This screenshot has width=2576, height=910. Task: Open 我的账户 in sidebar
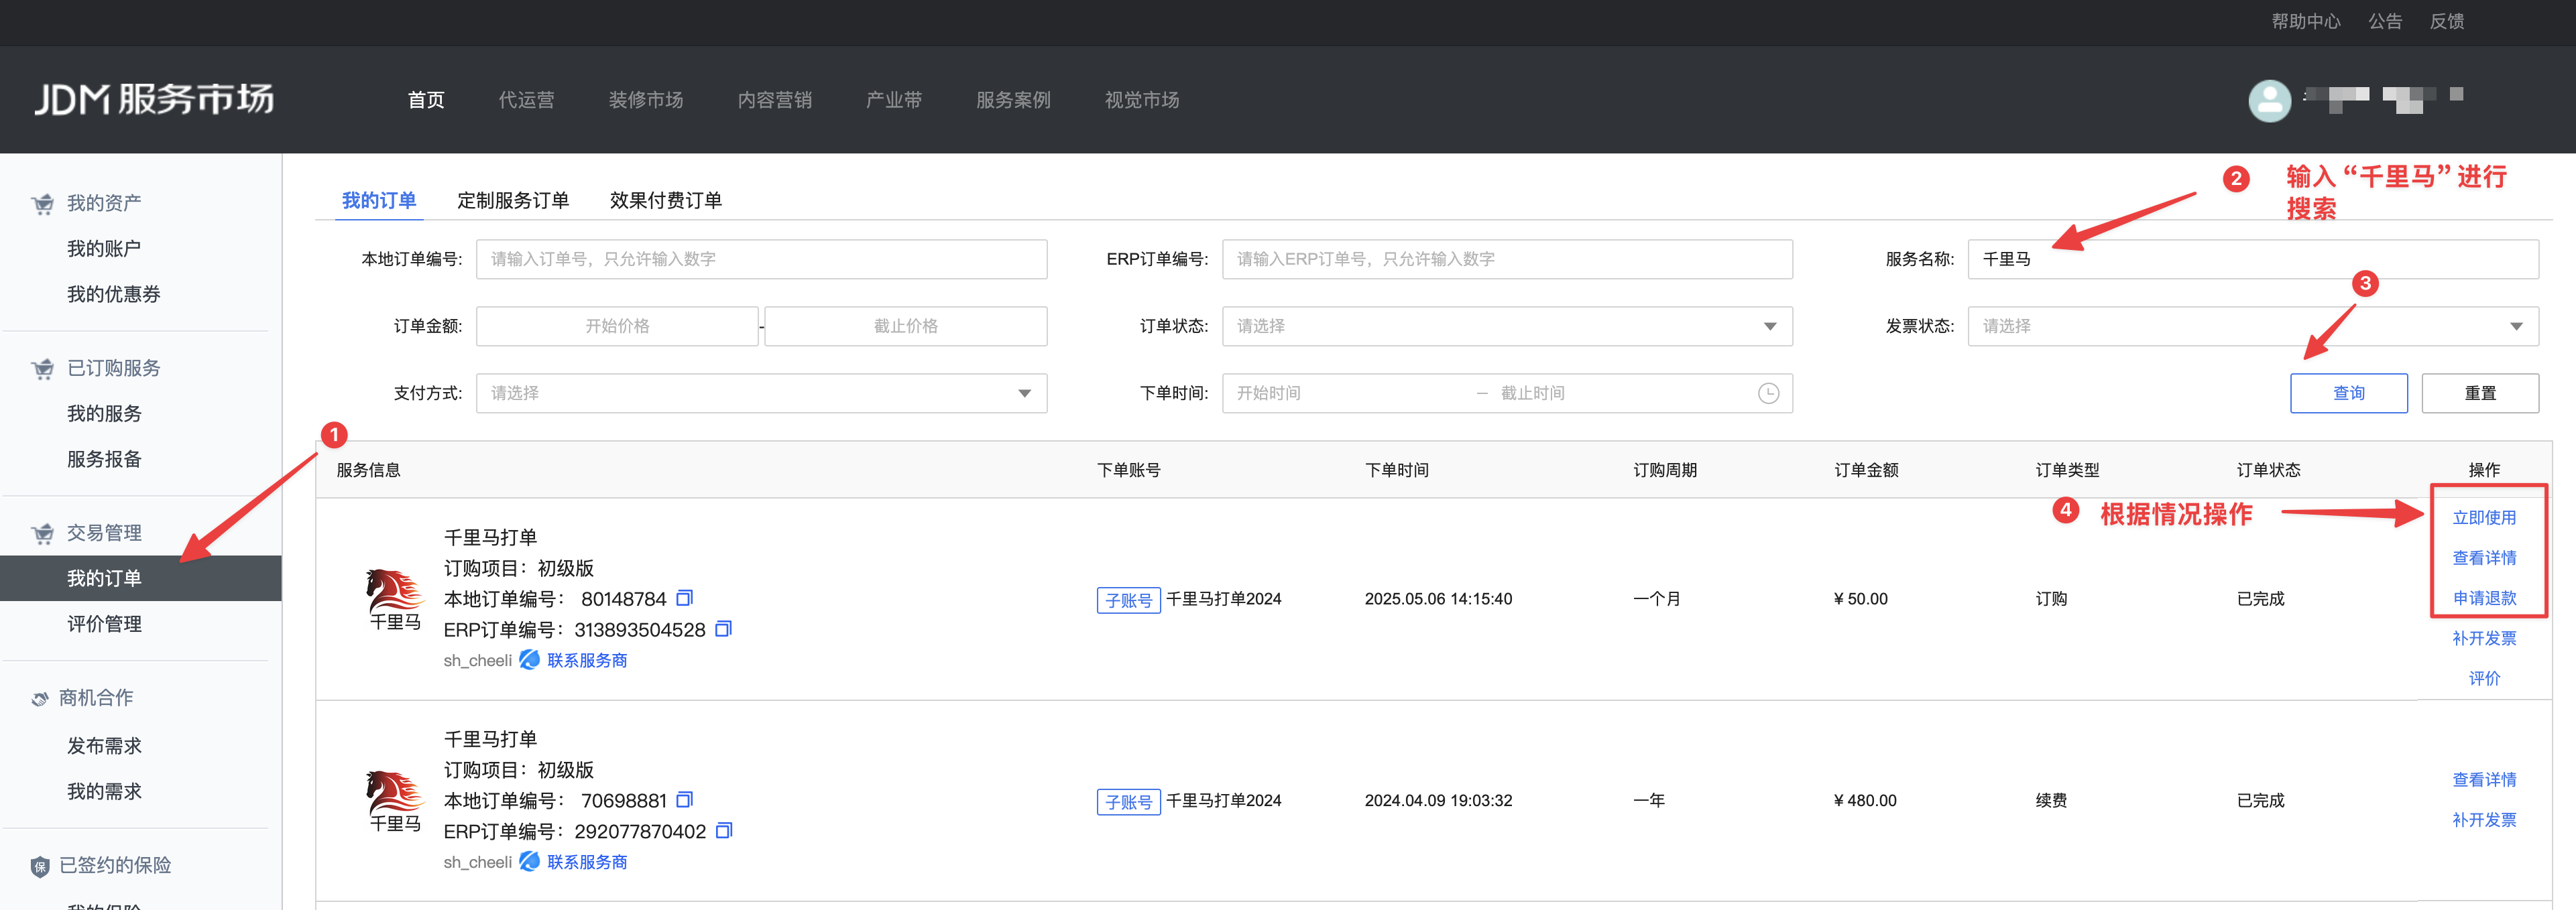(104, 249)
